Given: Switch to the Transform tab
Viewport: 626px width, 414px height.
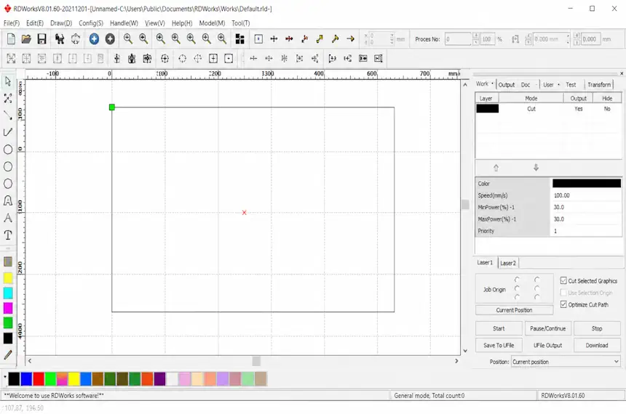Looking at the screenshot, I should pos(599,84).
